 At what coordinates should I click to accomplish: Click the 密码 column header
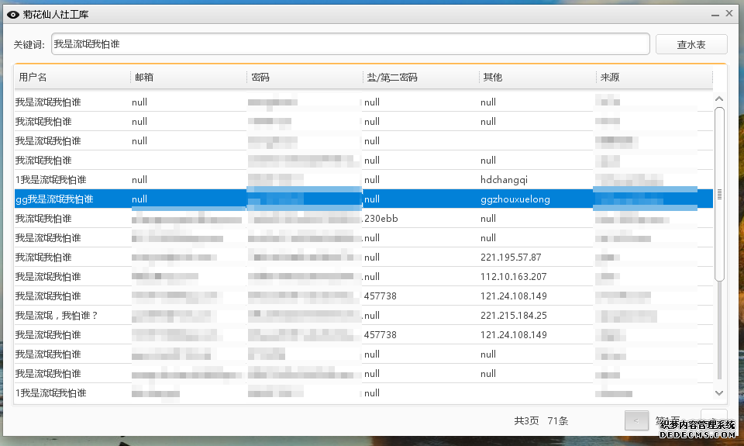(304, 78)
